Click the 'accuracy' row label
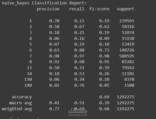This screenshot has height=119, width=156. click(22, 97)
